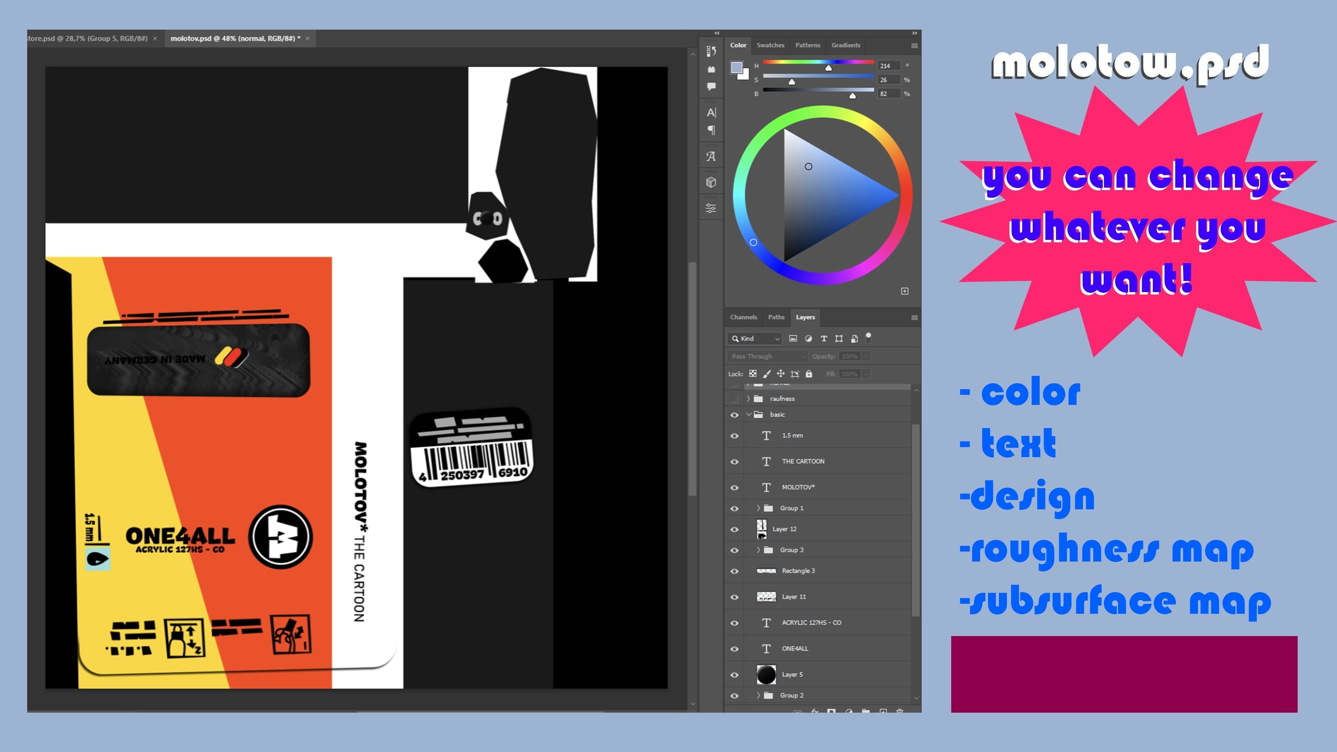Image resolution: width=1337 pixels, height=752 pixels.
Task: Expand Group 3
Action: coord(758,550)
